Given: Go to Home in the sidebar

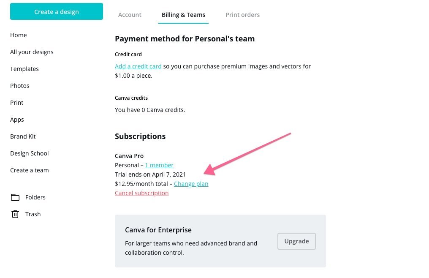Looking at the screenshot, I should (18, 35).
